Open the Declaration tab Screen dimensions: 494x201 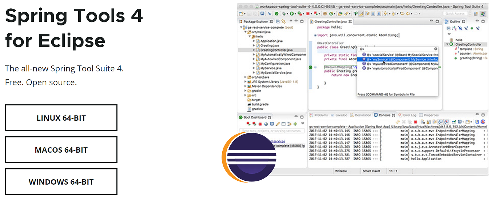[360, 115]
